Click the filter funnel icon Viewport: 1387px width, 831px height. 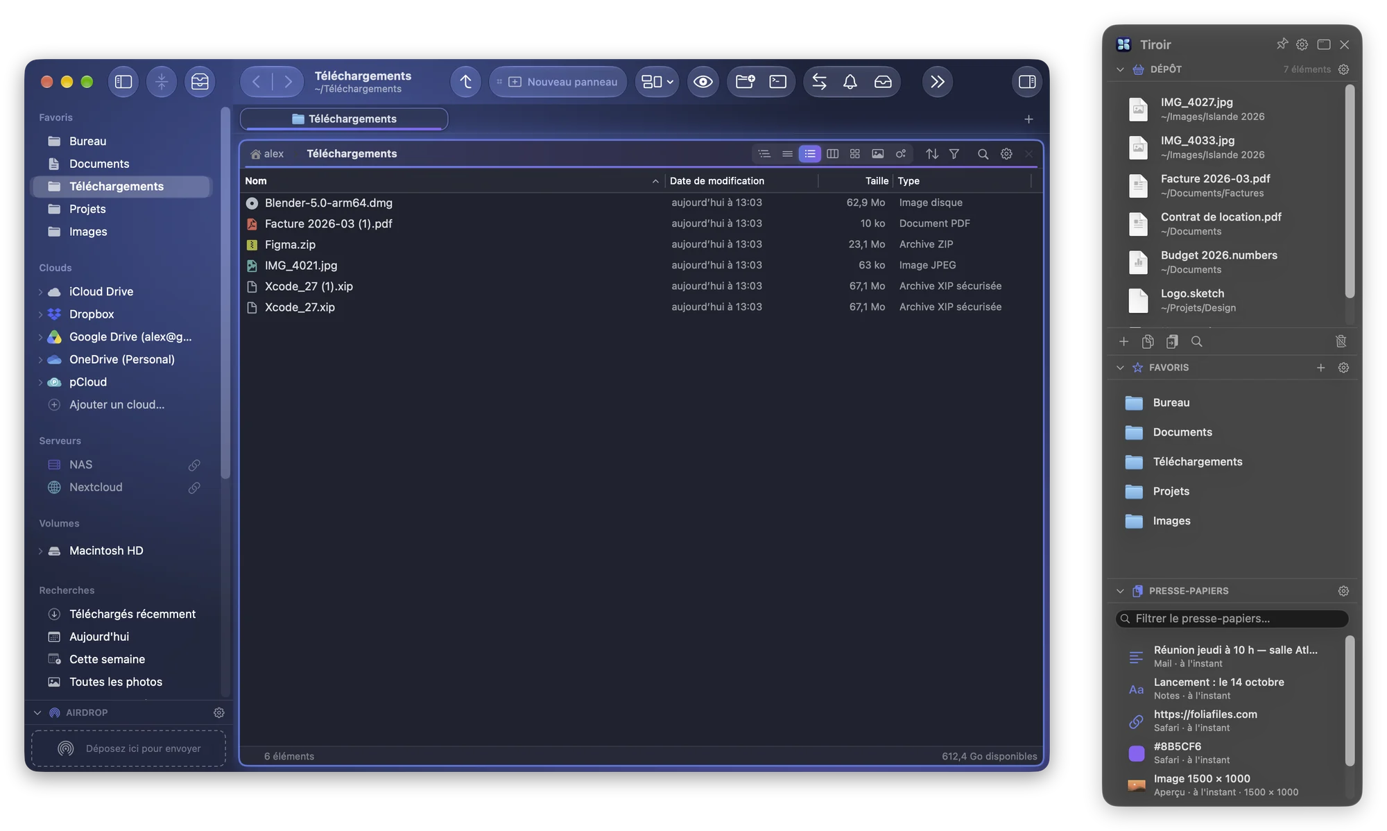coord(954,154)
